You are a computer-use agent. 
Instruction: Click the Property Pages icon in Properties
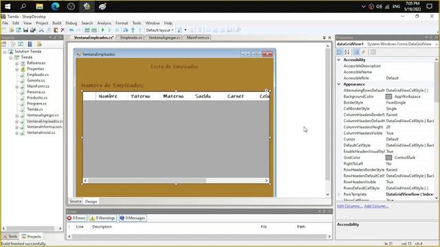pyautogui.click(x=373, y=52)
